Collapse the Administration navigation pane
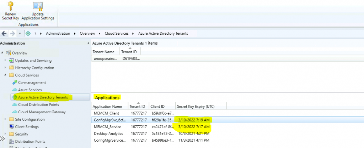 (88, 43)
